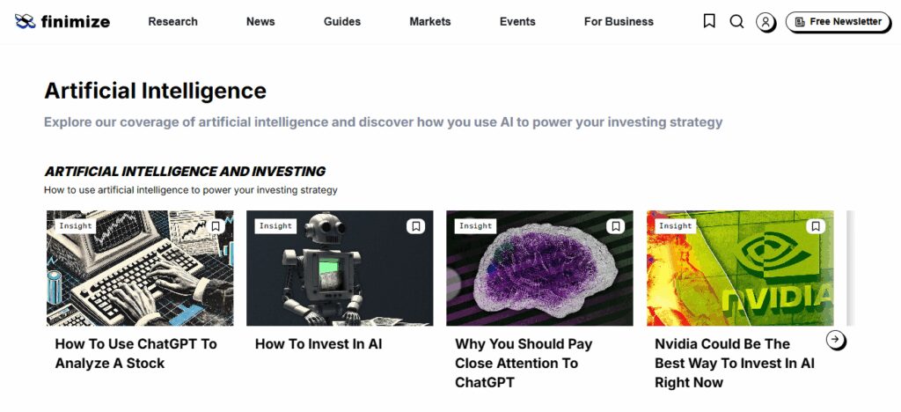Open the user account profile icon
This screenshot has width=901, height=412.
click(x=765, y=22)
